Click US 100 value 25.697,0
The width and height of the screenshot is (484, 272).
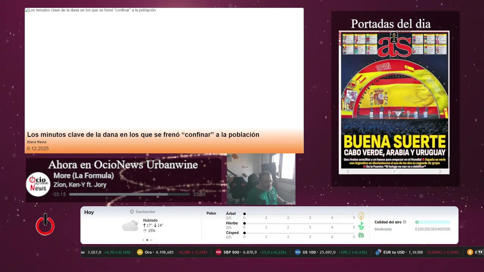point(327,252)
